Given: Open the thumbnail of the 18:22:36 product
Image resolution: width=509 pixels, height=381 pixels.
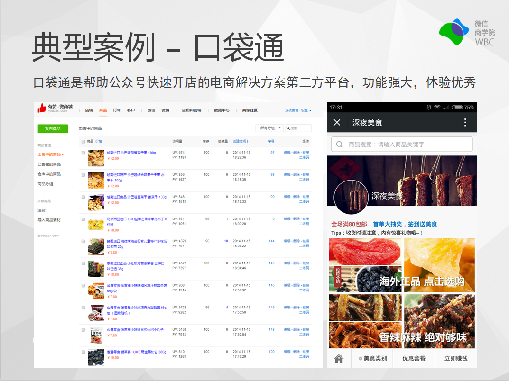Looking at the screenshot, I should pyautogui.click(x=96, y=158).
